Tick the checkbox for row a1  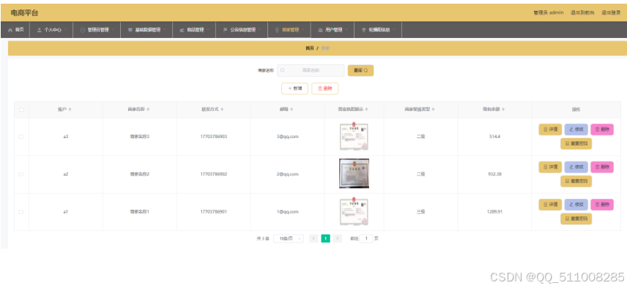(21, 212)
